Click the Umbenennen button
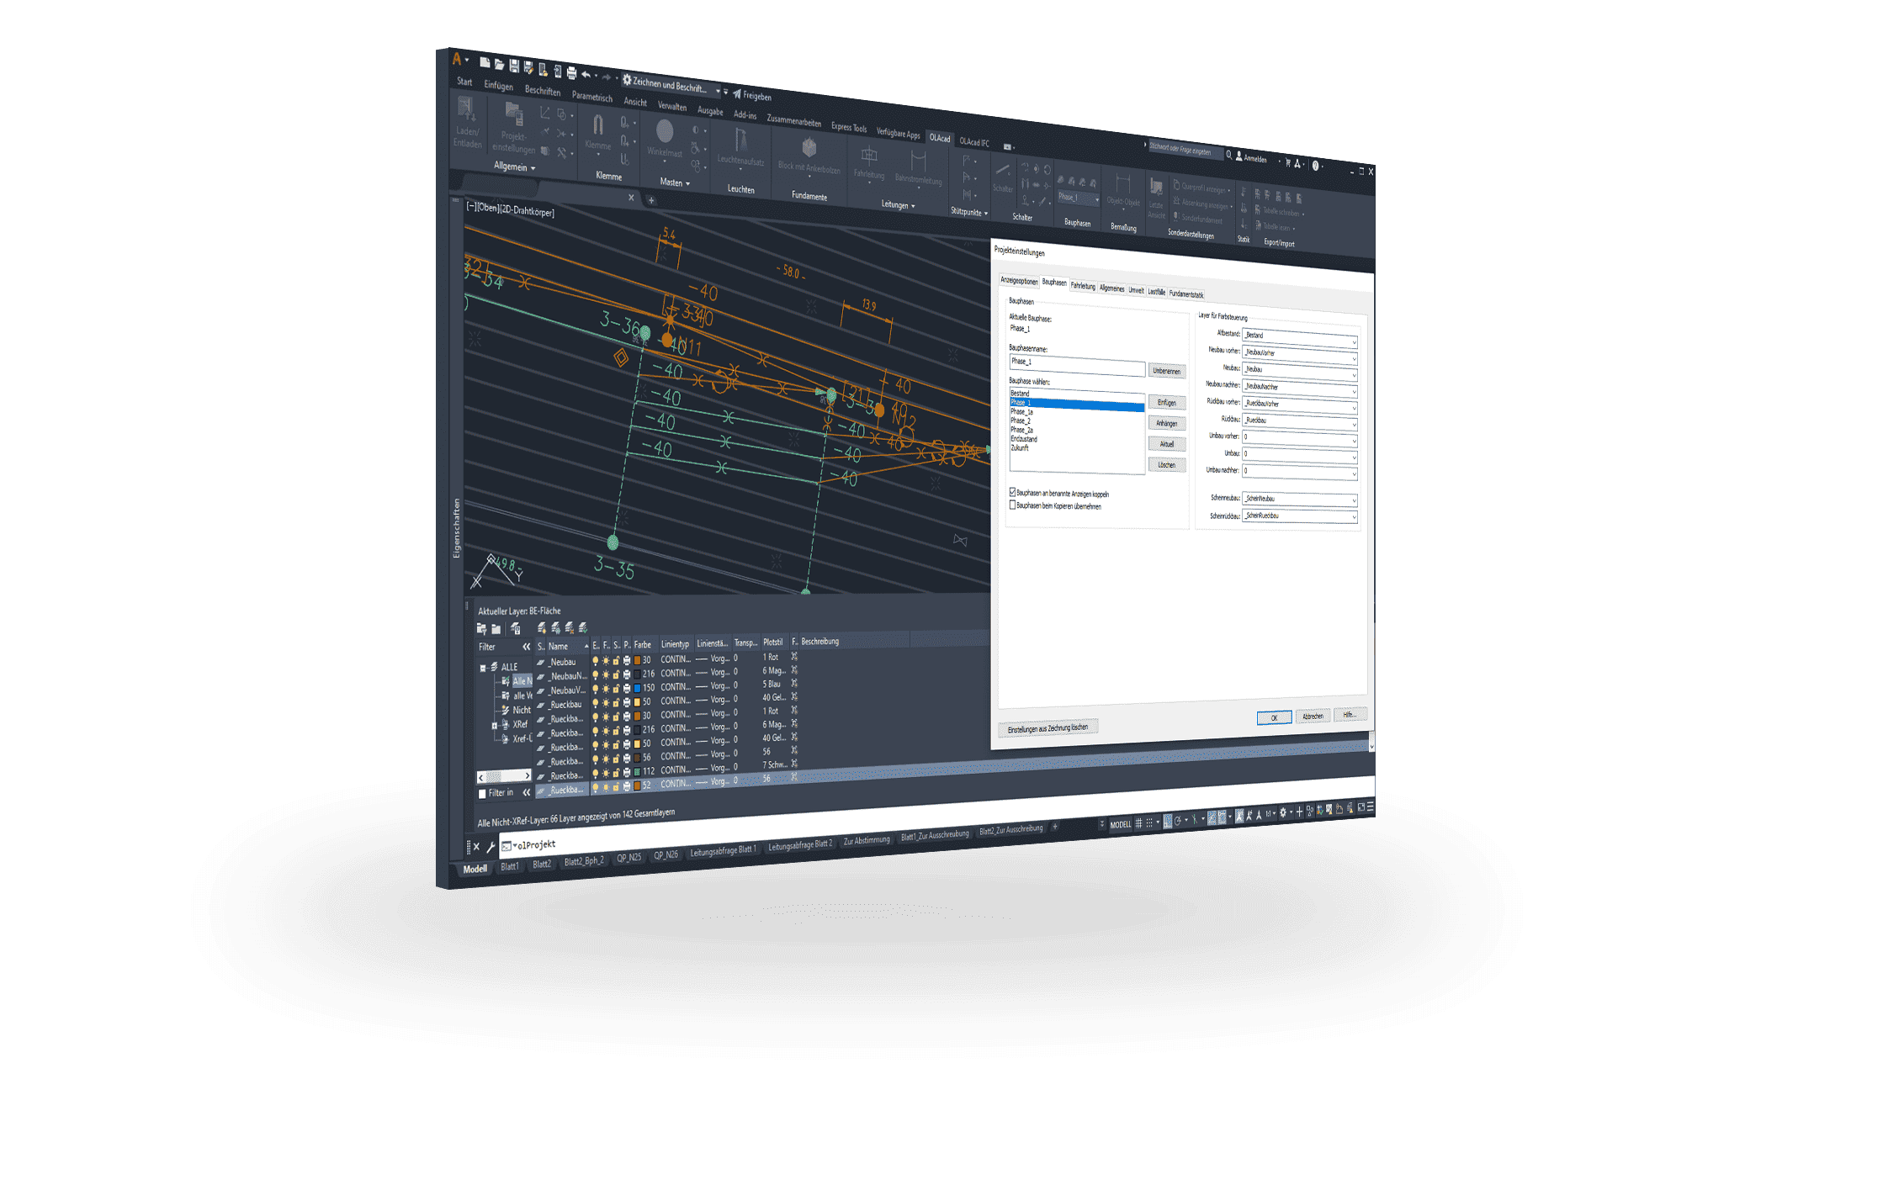This screenshot has height=1190, width=1904. tap(1166, 371)
